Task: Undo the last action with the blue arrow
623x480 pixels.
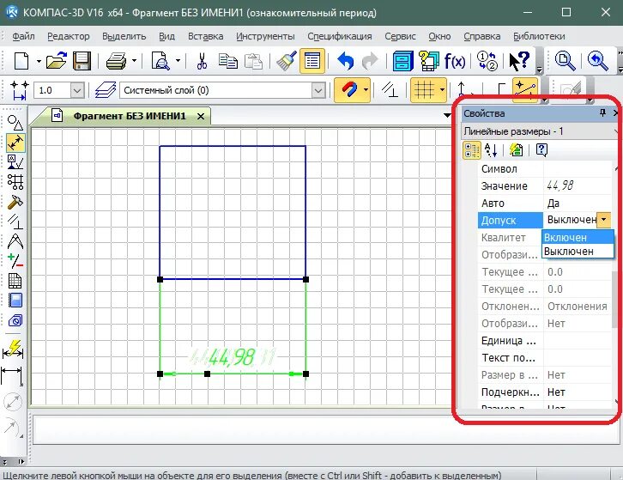Action: coord(345,61)
